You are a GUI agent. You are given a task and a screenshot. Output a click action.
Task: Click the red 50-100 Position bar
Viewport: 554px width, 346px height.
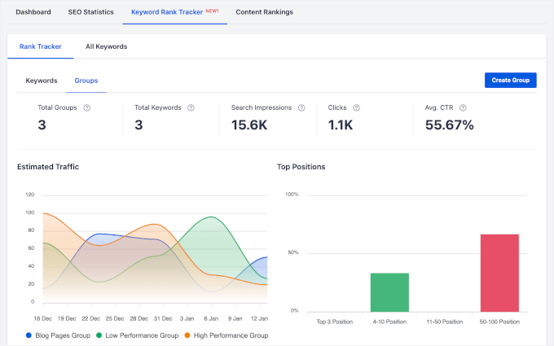point(499,272)
